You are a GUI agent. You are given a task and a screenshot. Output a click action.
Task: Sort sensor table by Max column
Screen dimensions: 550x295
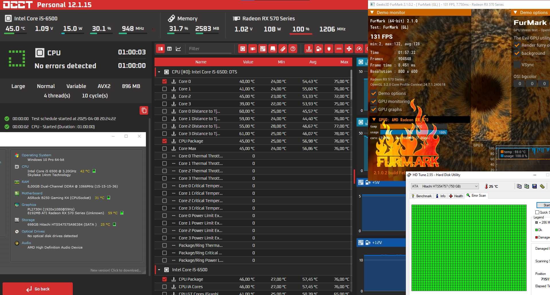pos(344,62)
